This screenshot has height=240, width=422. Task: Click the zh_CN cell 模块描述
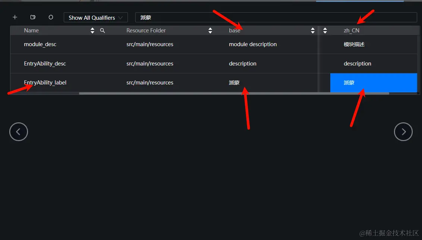coord(354,44)
